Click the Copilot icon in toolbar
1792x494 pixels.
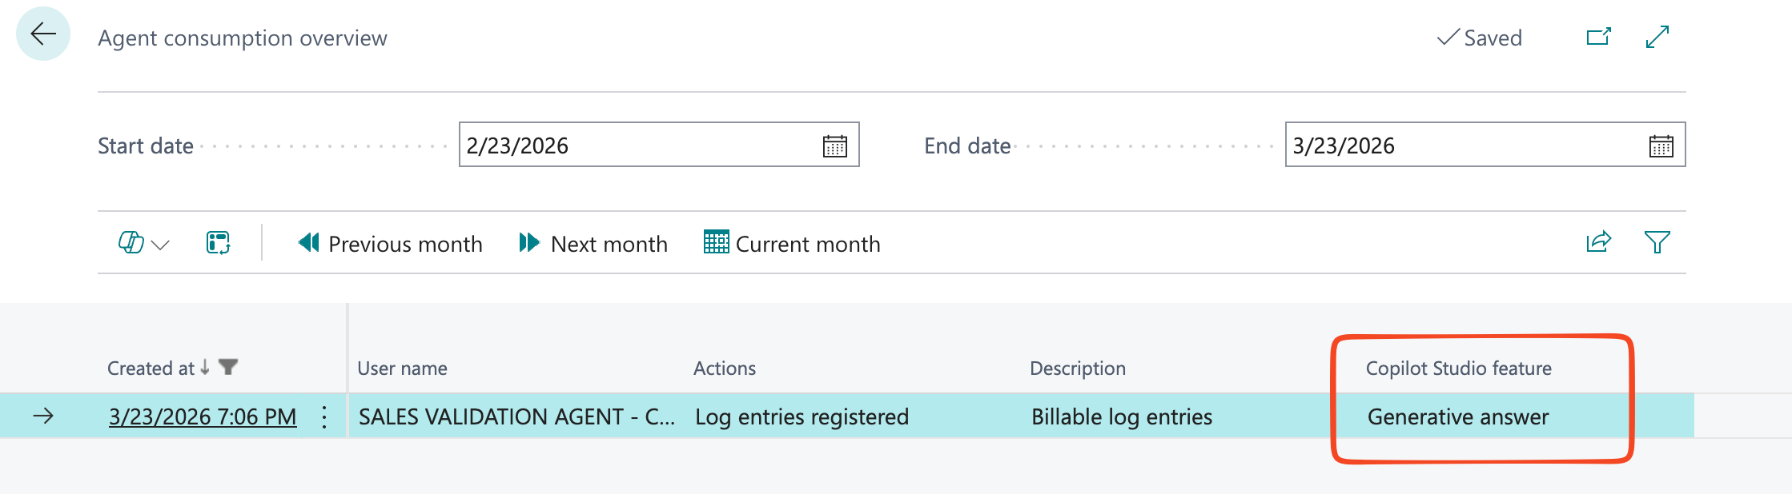[x=131, y=242]
